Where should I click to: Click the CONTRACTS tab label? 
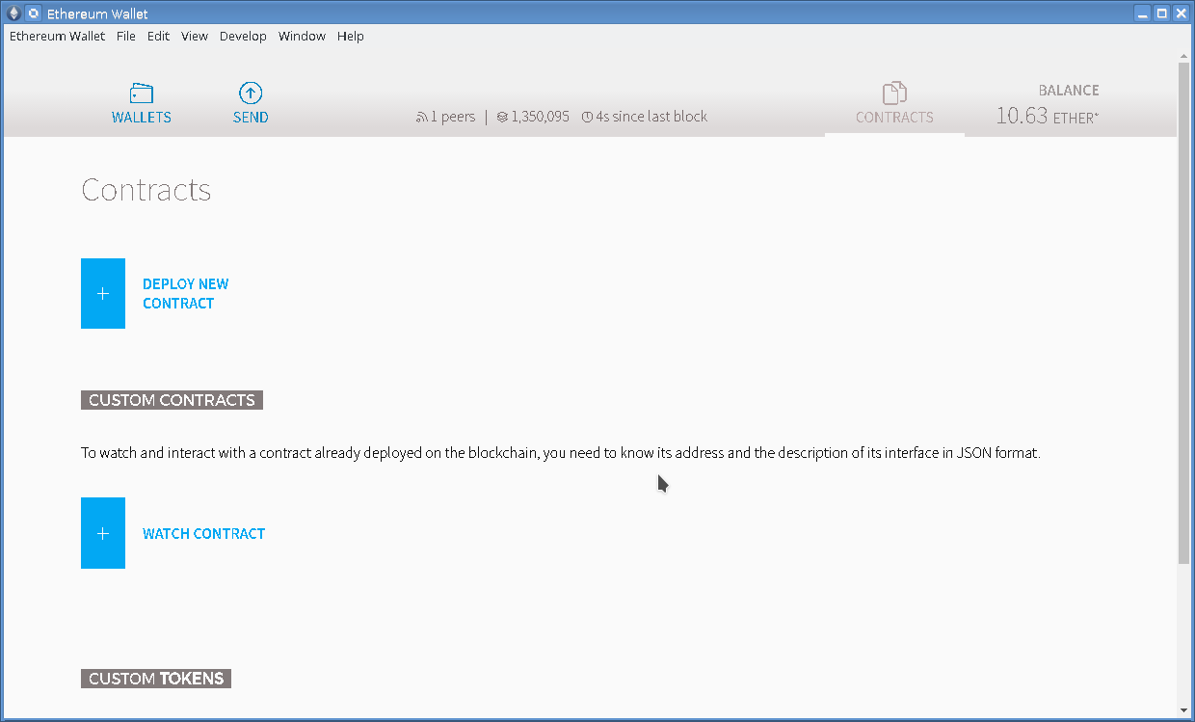(x=894, y=118)
